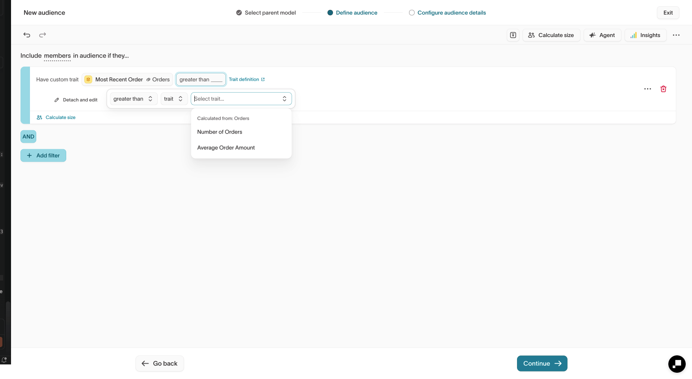Click the redo arrow icon
The width and height of the screenshot is (692, 379).
(43, 35)
